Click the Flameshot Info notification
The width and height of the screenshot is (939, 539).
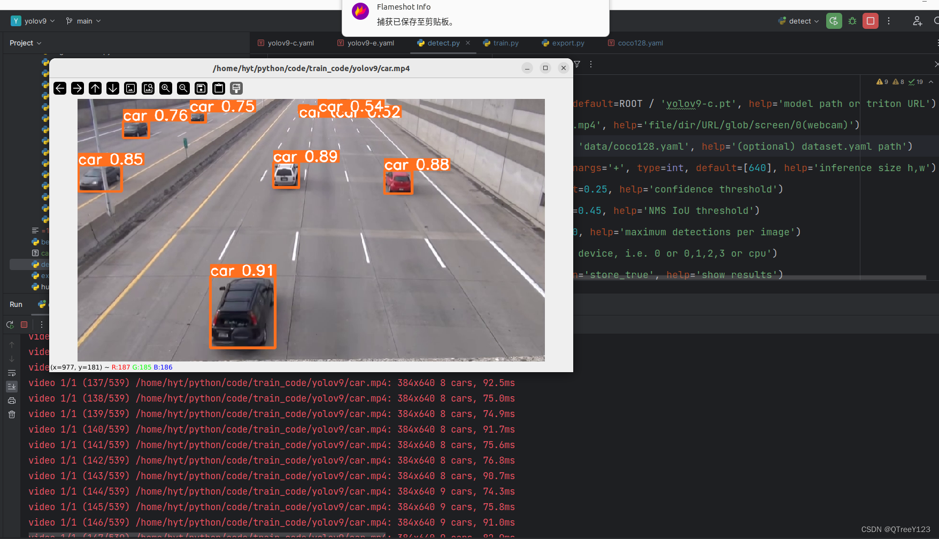(x=475, y=18)
